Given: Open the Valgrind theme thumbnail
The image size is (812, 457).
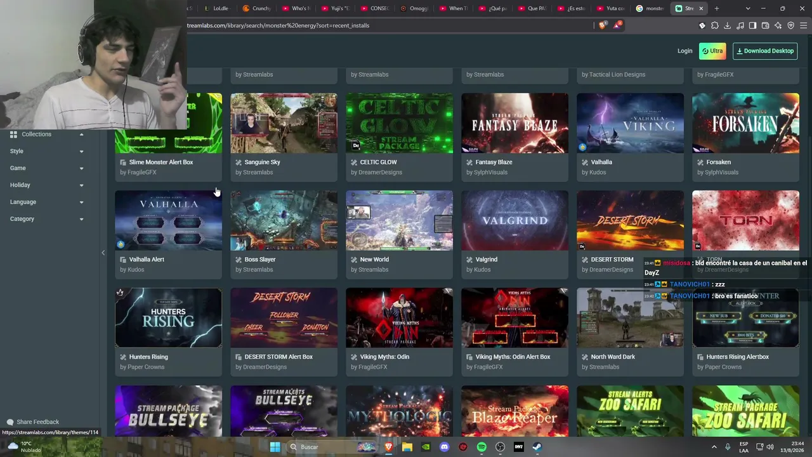Looking at the screenshot, I should (515, 220).
